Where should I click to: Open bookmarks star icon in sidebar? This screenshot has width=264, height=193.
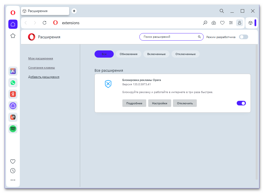coord(13,36)
